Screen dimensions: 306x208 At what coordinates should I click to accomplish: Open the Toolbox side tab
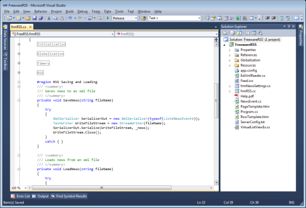click(x=5, y=61)
